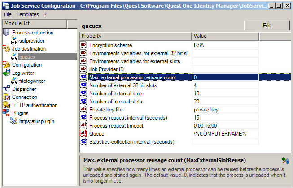The width and height of the screenshot is (293, 188).
Task: Select the HTTP authentication module
Action: click(x=35, y=105)
